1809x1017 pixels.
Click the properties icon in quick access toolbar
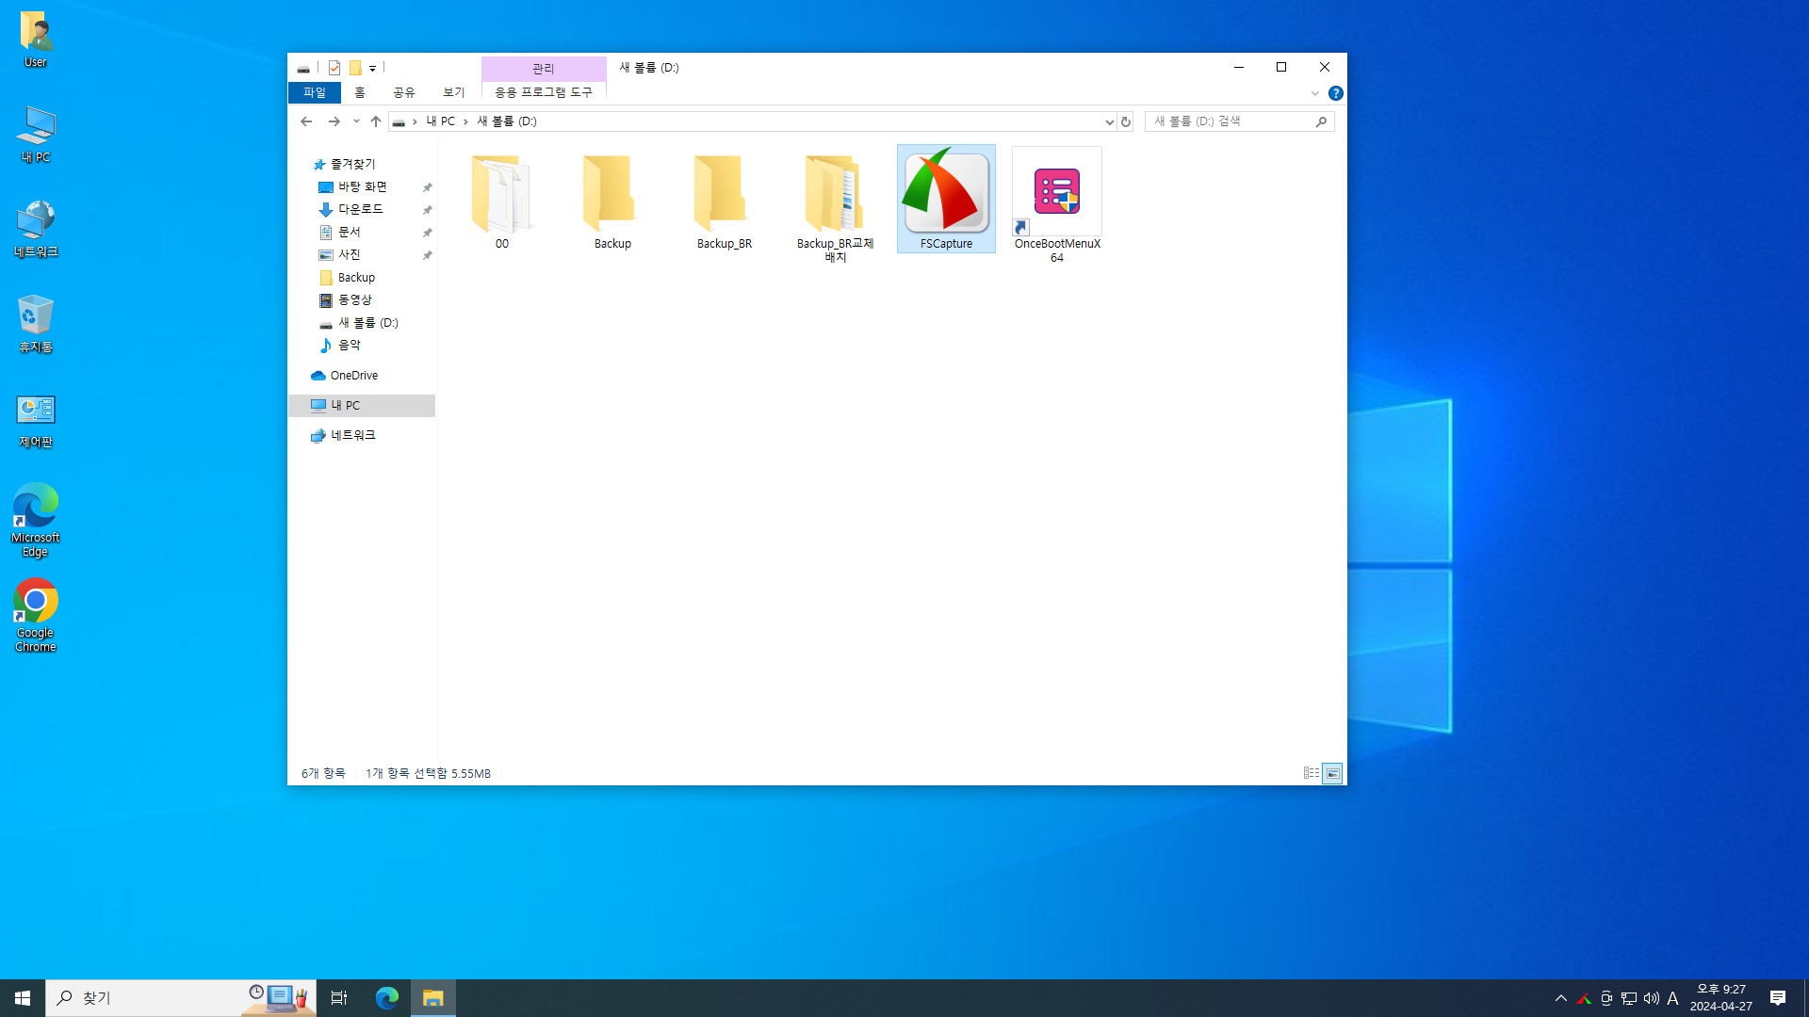point(334,68)
